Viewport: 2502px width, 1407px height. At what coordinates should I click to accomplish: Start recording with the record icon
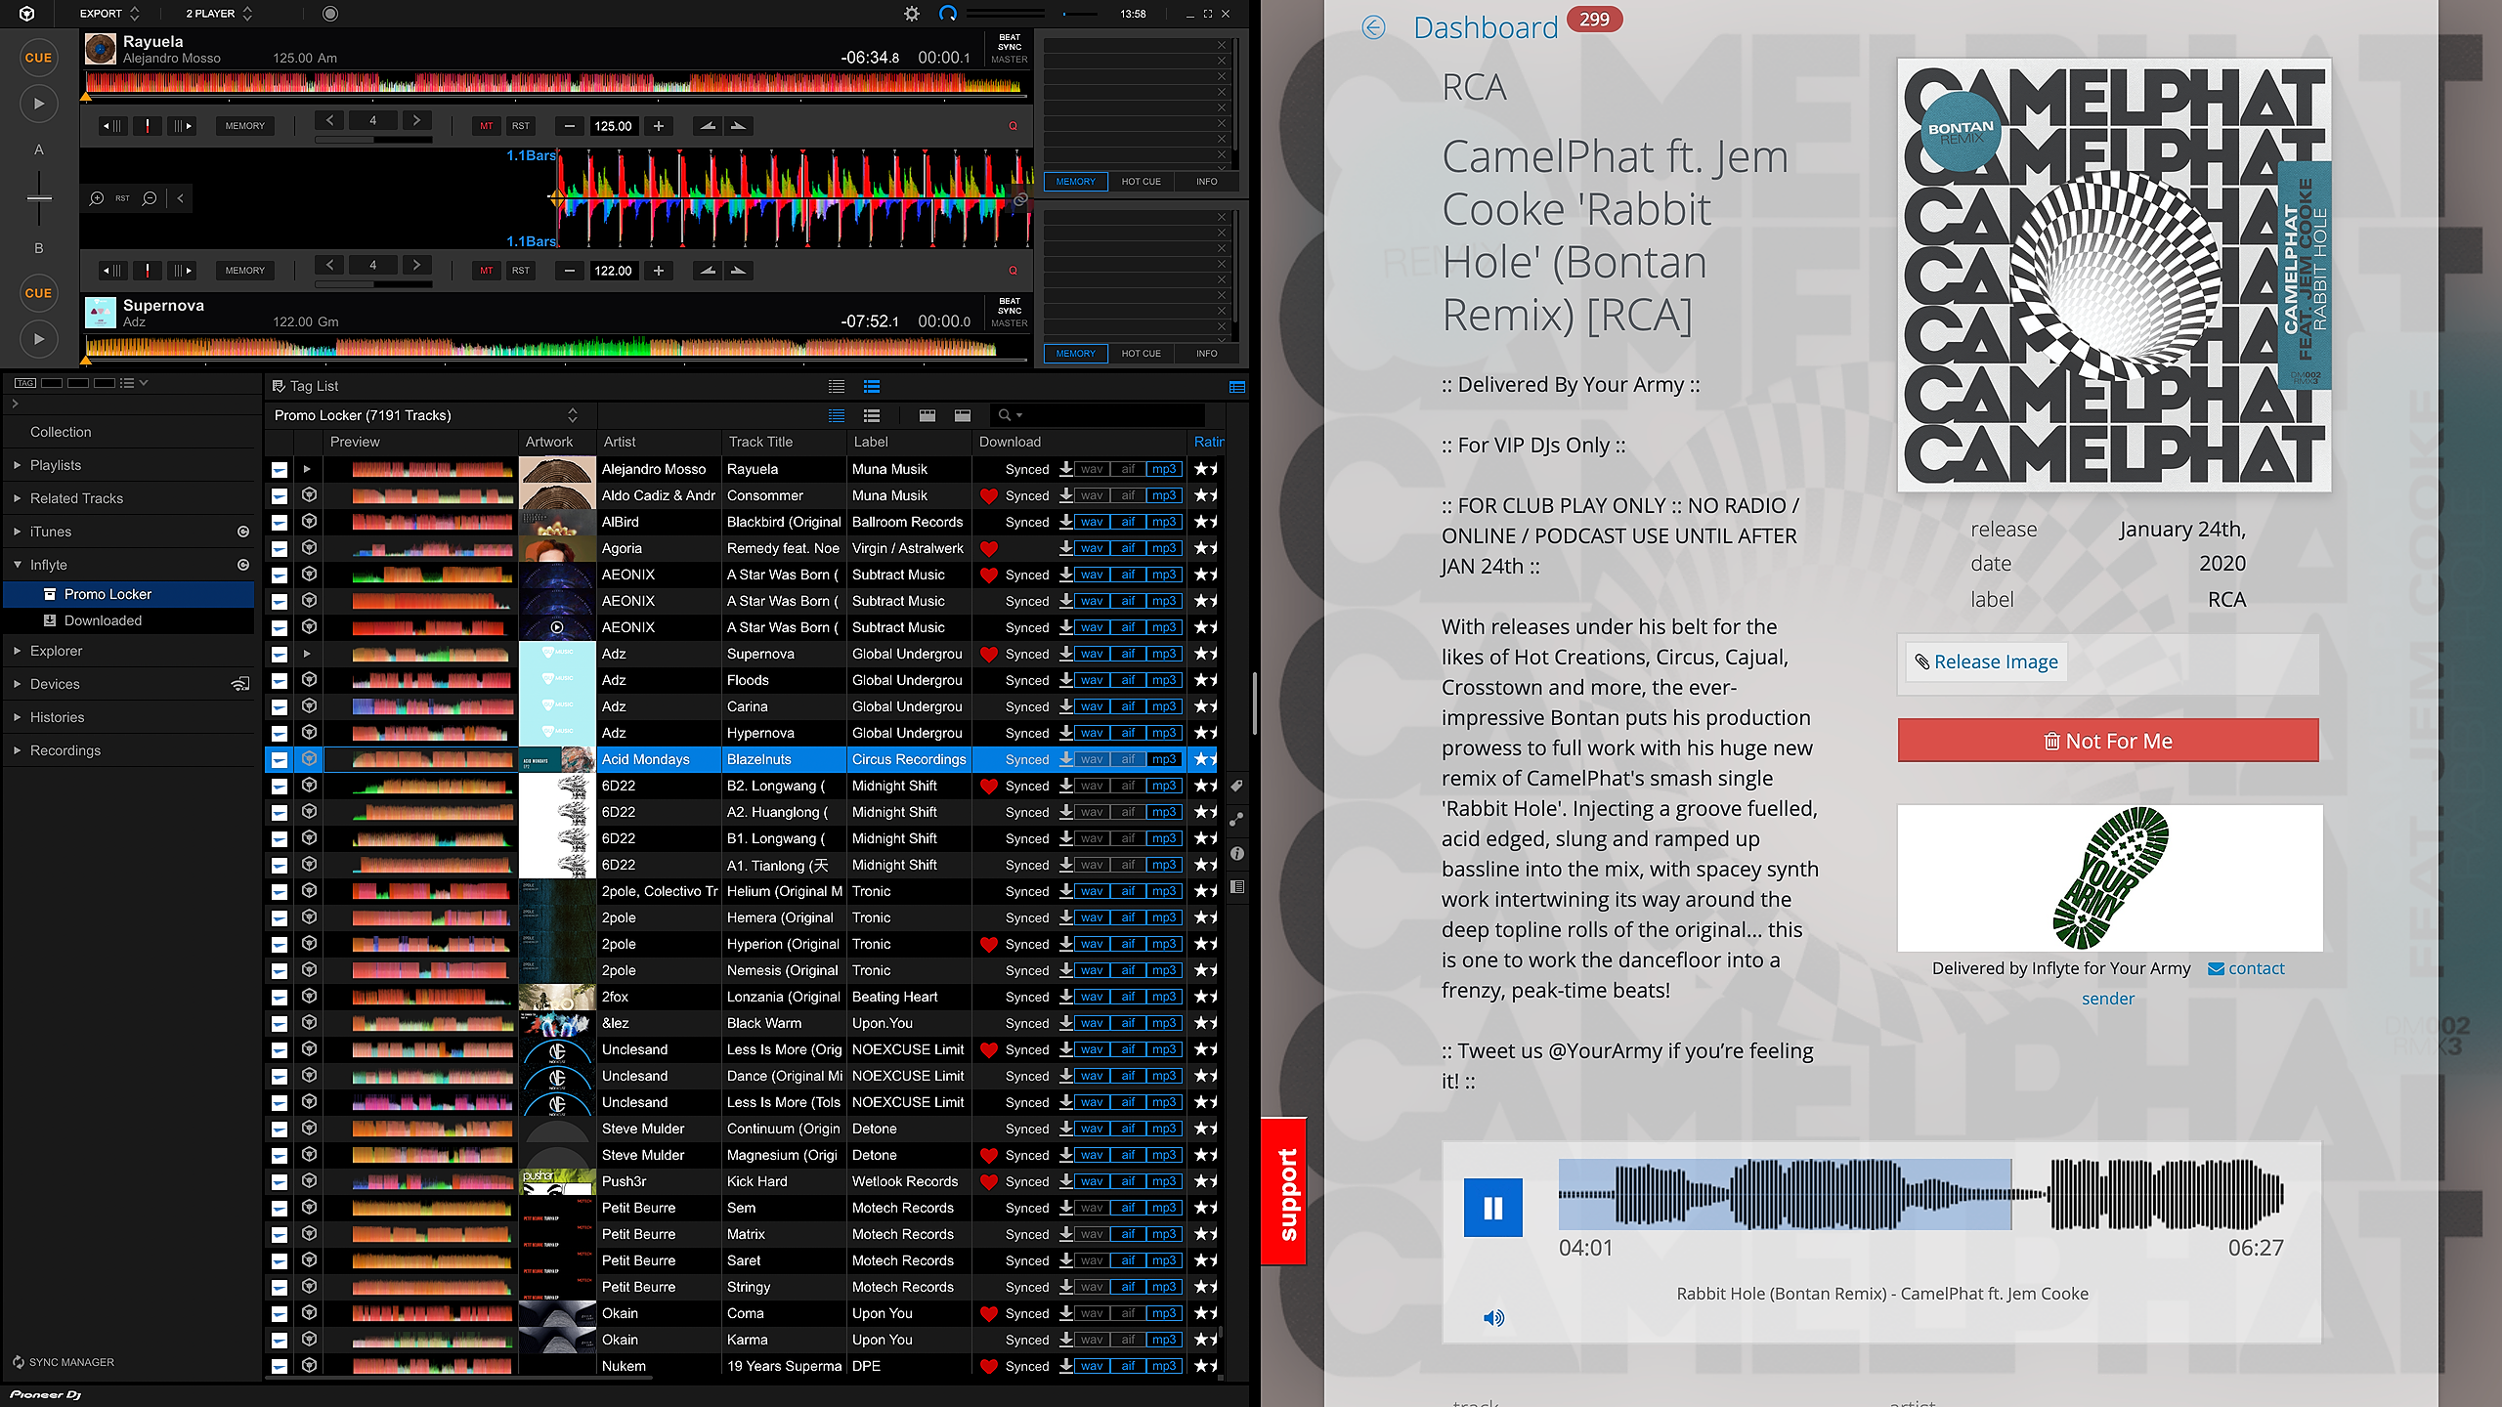(x=330, y=14)
